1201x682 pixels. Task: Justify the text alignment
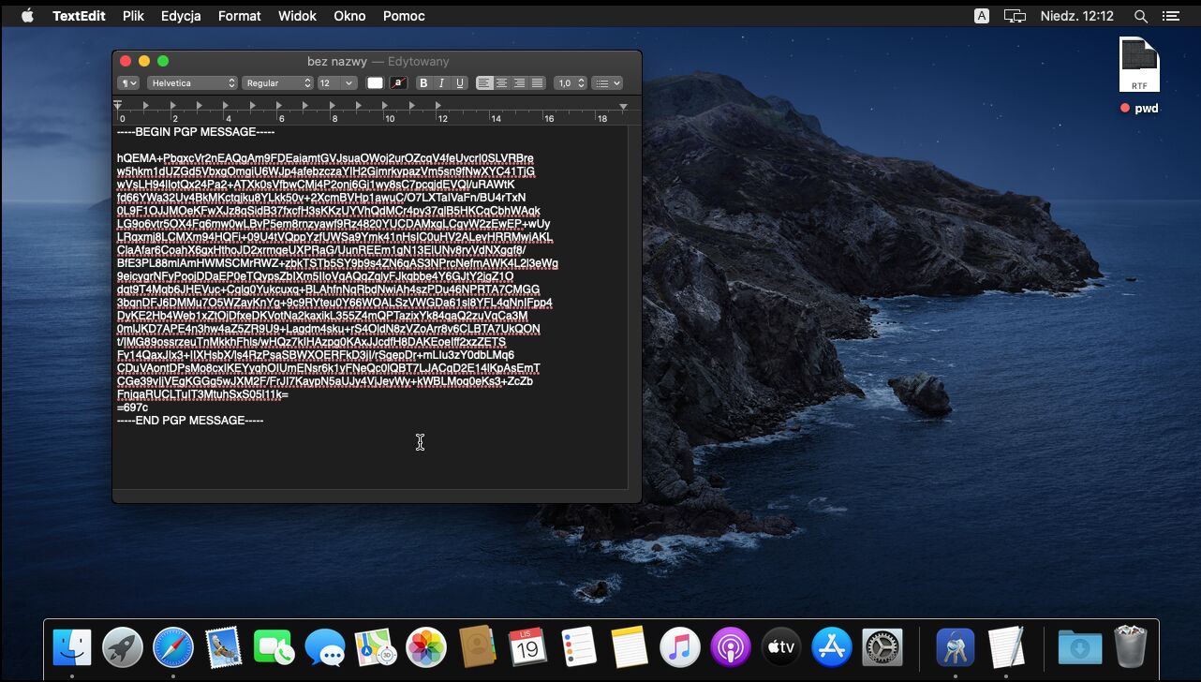pos(538,83)
